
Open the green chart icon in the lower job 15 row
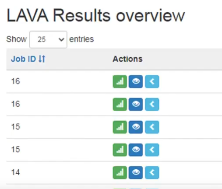(120, 150)
